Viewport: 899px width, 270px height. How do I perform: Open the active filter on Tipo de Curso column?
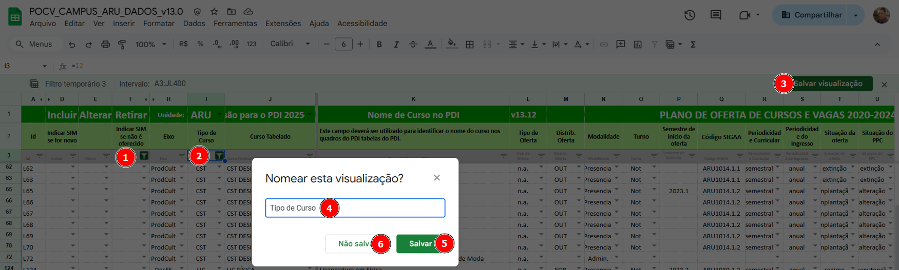click(219, 155)
